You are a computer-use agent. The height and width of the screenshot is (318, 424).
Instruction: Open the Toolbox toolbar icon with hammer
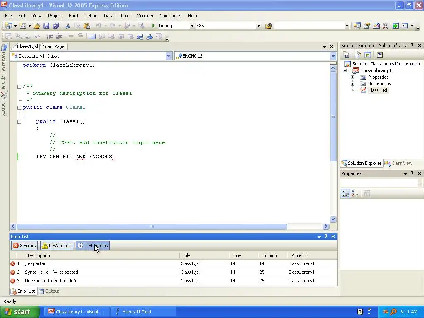click(x=386, y=26)
